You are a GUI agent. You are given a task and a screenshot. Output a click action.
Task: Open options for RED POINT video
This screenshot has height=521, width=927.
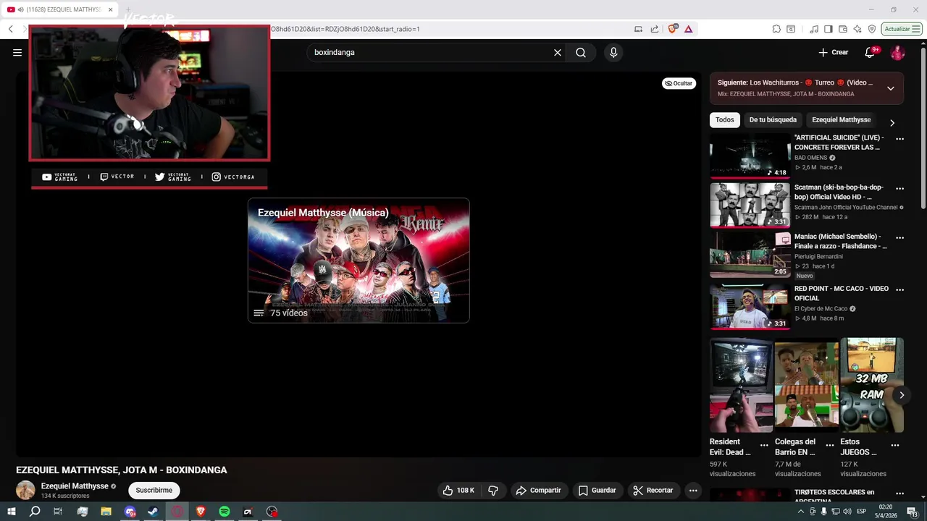tap(899, 289)
